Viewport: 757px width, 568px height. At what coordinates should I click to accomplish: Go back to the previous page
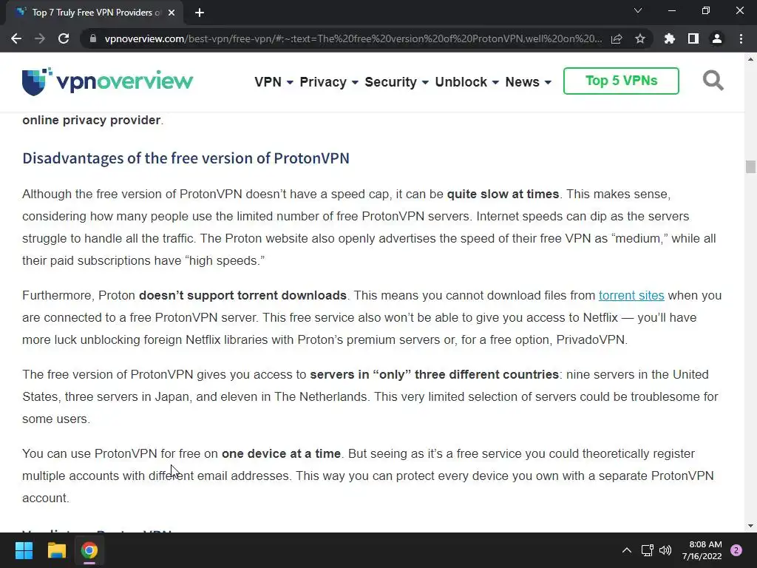pyautogui.click(x=16, y=38)
